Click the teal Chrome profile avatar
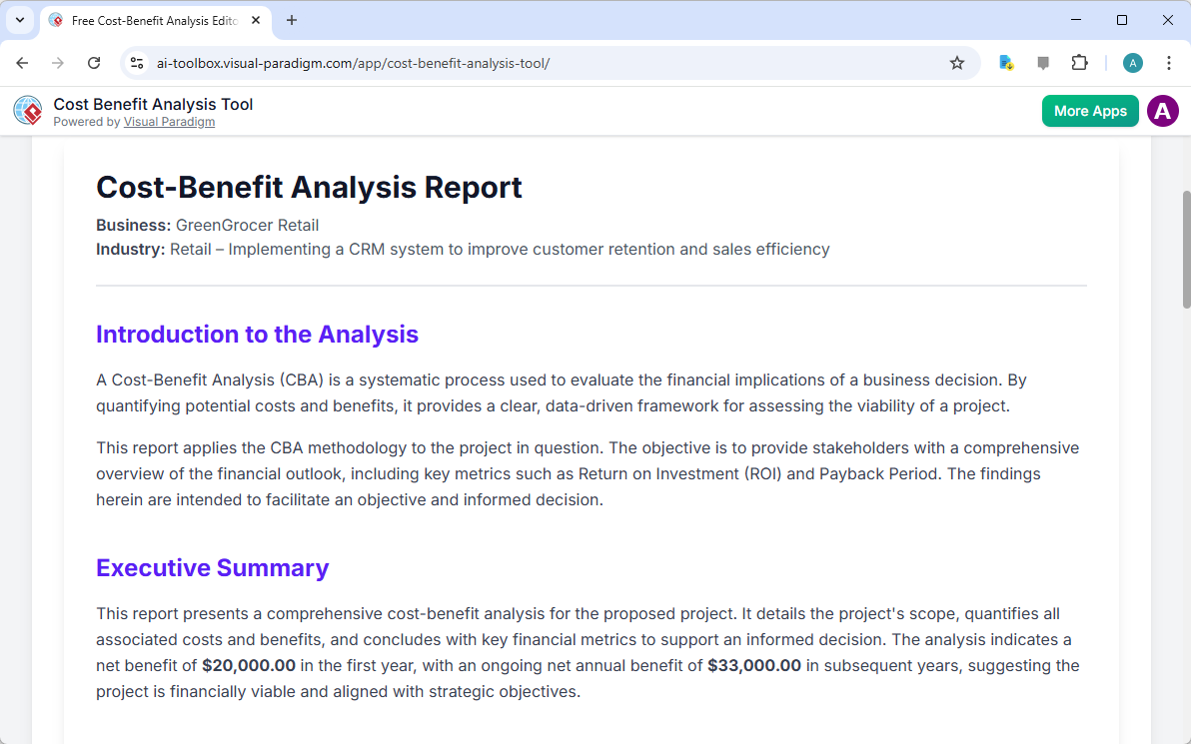This screenshot has height=744, width=1191. click(x=1132, y=62)
